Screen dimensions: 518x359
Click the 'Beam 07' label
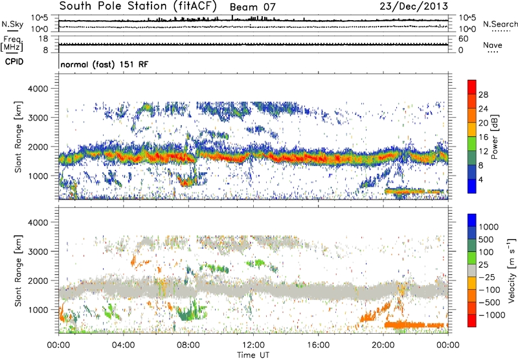pyautogui.click(x=253, y=7)
